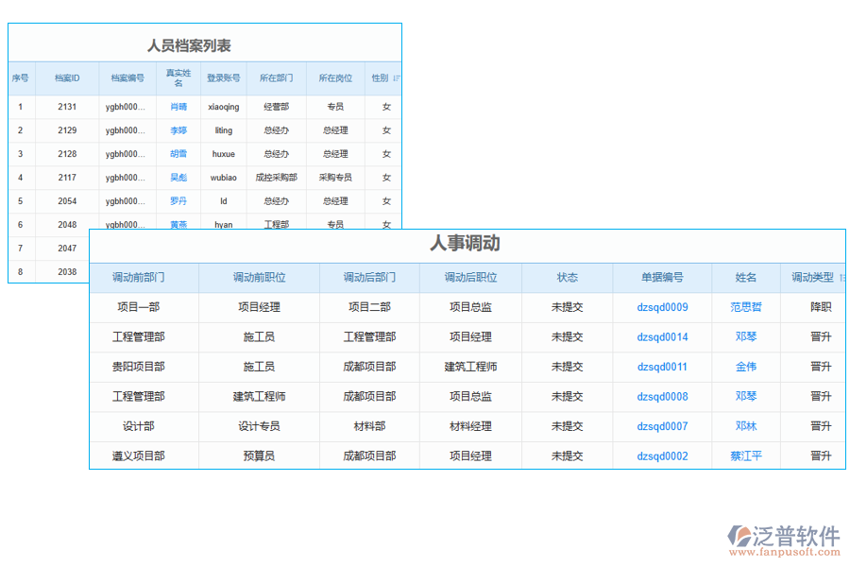Click the 范思哲 name link

pos(745,307)
